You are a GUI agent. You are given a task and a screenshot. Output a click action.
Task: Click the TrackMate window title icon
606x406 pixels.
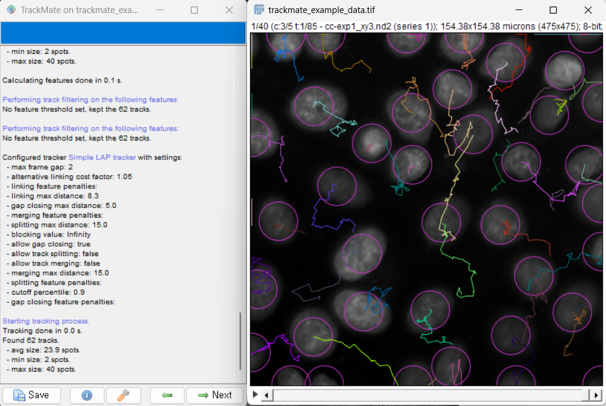(x=11, y=9)
